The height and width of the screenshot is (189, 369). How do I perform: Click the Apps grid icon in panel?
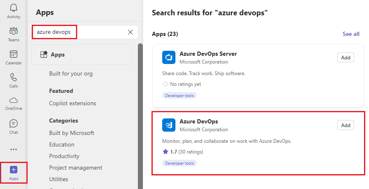click(44, 54)
